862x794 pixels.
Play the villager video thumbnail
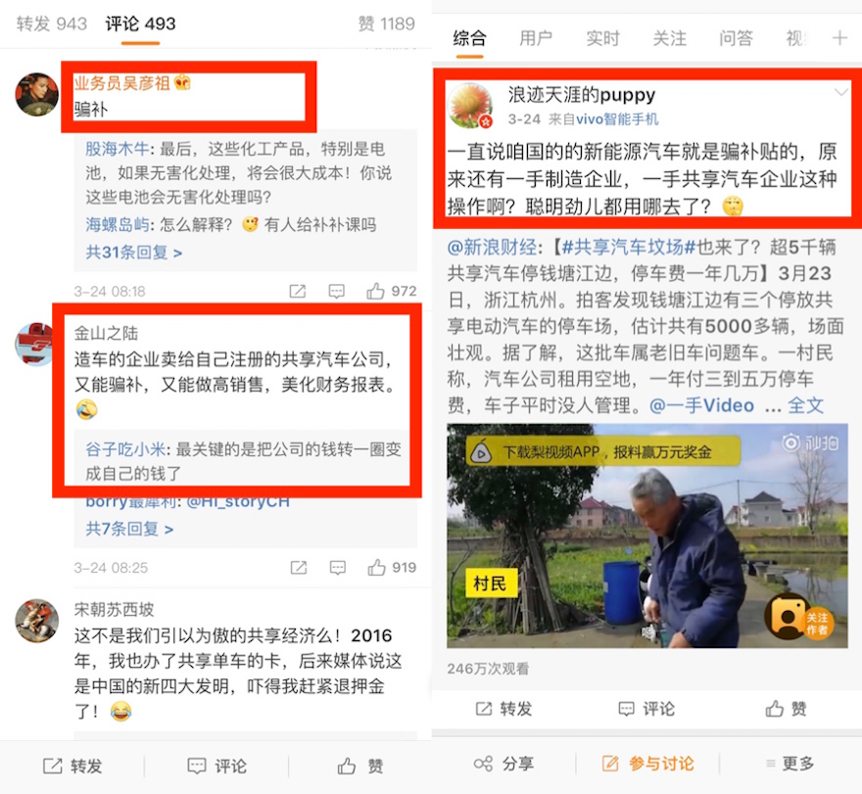click(647, 536)
